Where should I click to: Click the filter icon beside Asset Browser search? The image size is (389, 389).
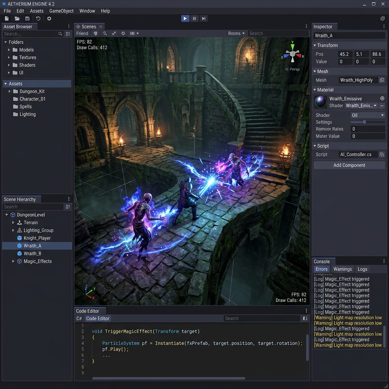(x=68, y=34)
